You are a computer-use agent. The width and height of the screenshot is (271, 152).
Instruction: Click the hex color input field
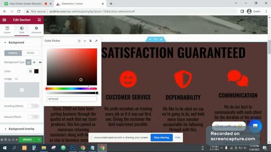click(x=72, y=99)
